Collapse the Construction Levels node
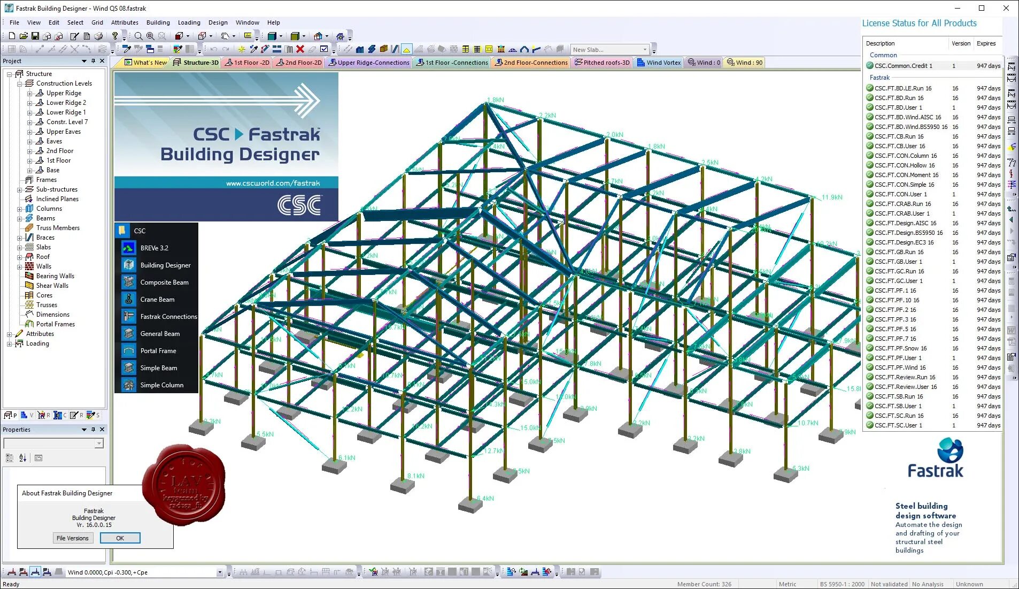Screen dimensions: 1019x589 20,83
